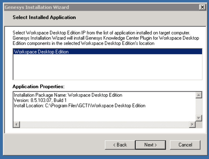209x159 pixels.
Task: Cancel the installation wizard
Action: click(x=185, y=145)
